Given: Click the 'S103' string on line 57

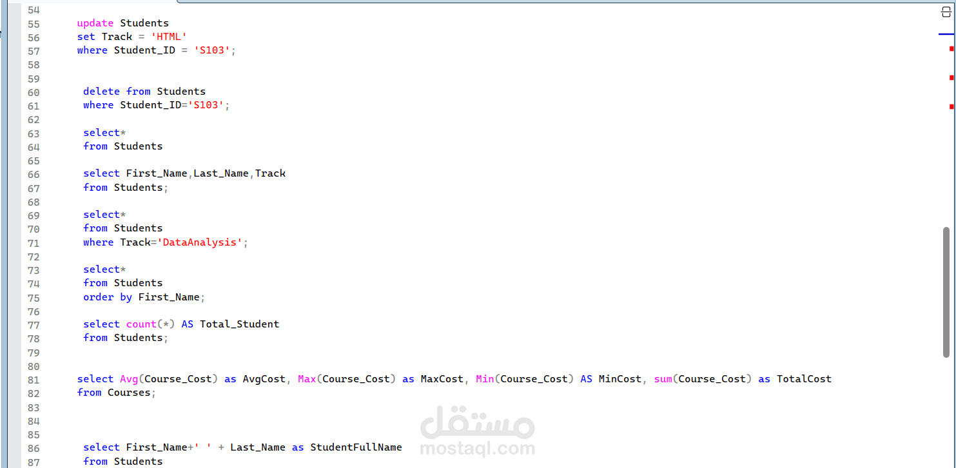Looking at the screenshot, I should (212, 50).
